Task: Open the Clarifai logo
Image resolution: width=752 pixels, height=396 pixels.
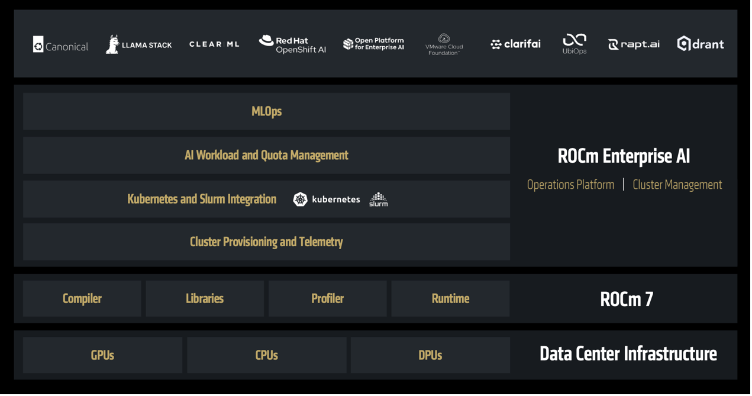Action: click(x=515, y=44)
